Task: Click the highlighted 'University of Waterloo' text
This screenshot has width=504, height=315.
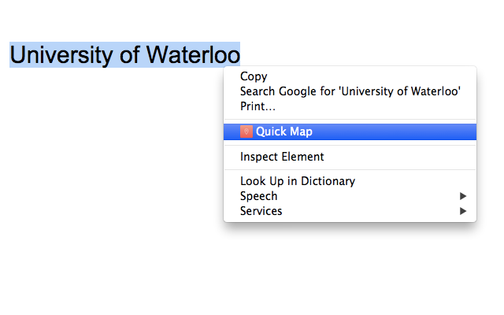Action: click(x=124, y=55)
